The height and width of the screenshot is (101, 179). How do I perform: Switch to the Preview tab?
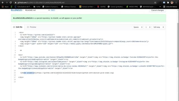pyautogui.click(x=32, y=27)
